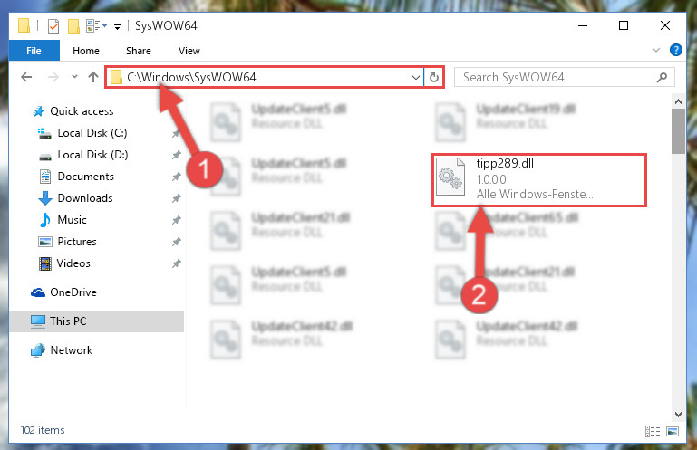
Task: Click the Properties quick access toolbar icon
Action: (x=53, y=26)
